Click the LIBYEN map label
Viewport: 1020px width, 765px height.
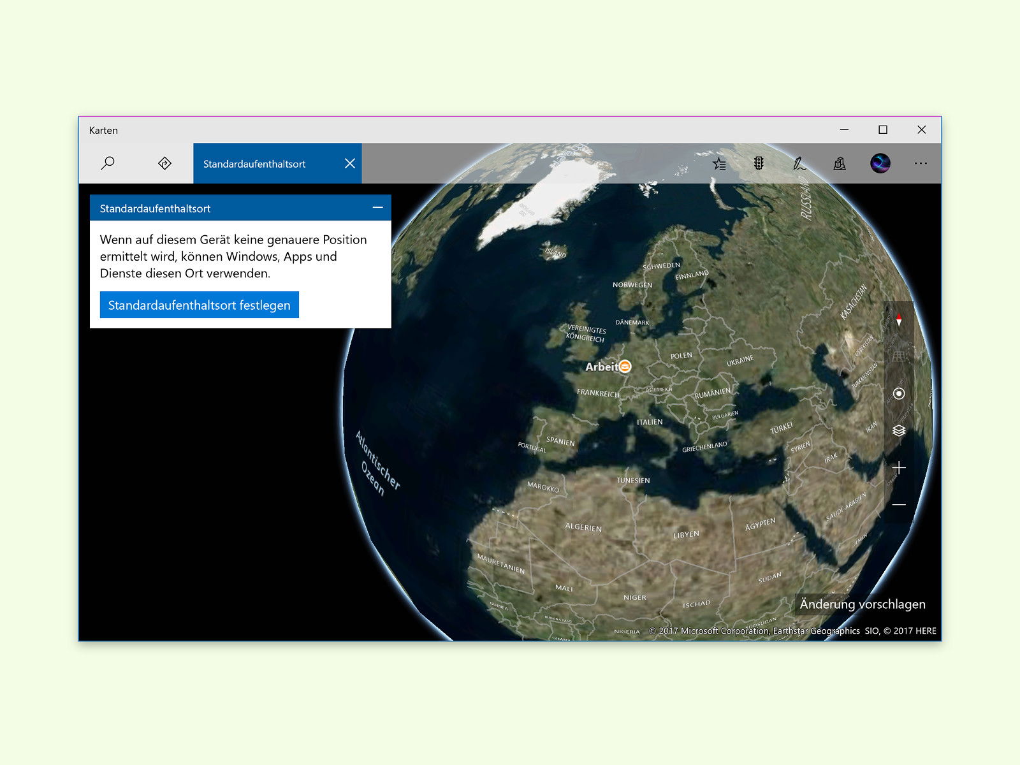686,534
